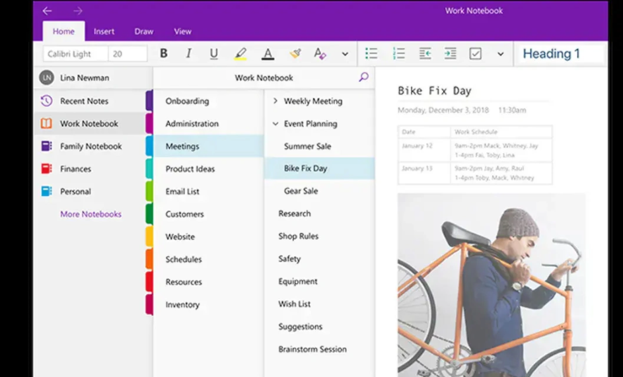Open Recent Notes
Image resolution: width=623 pixels, height=377 pixels.
[90, 101]
